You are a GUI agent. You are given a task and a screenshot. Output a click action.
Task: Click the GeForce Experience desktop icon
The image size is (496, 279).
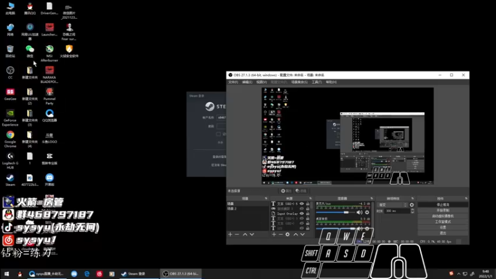pos(10,118)
